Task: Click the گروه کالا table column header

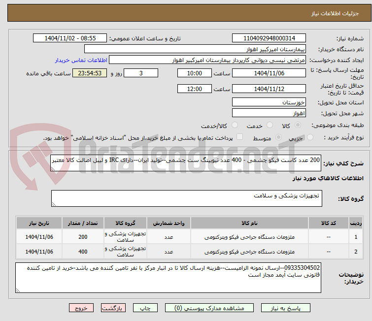Action: (125, 223)
